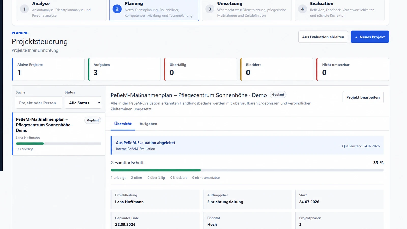Go to the Umsetzung step card
The height and width of the screenshot is (229, 407).
click(247, 10)
